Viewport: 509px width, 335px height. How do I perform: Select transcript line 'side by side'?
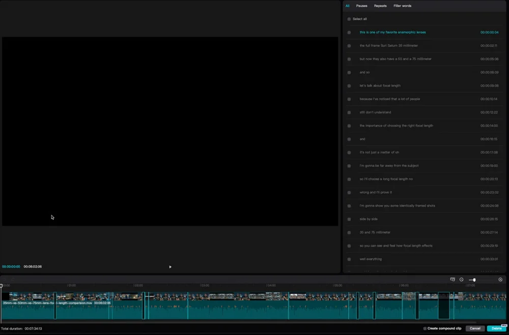point(369,219)
